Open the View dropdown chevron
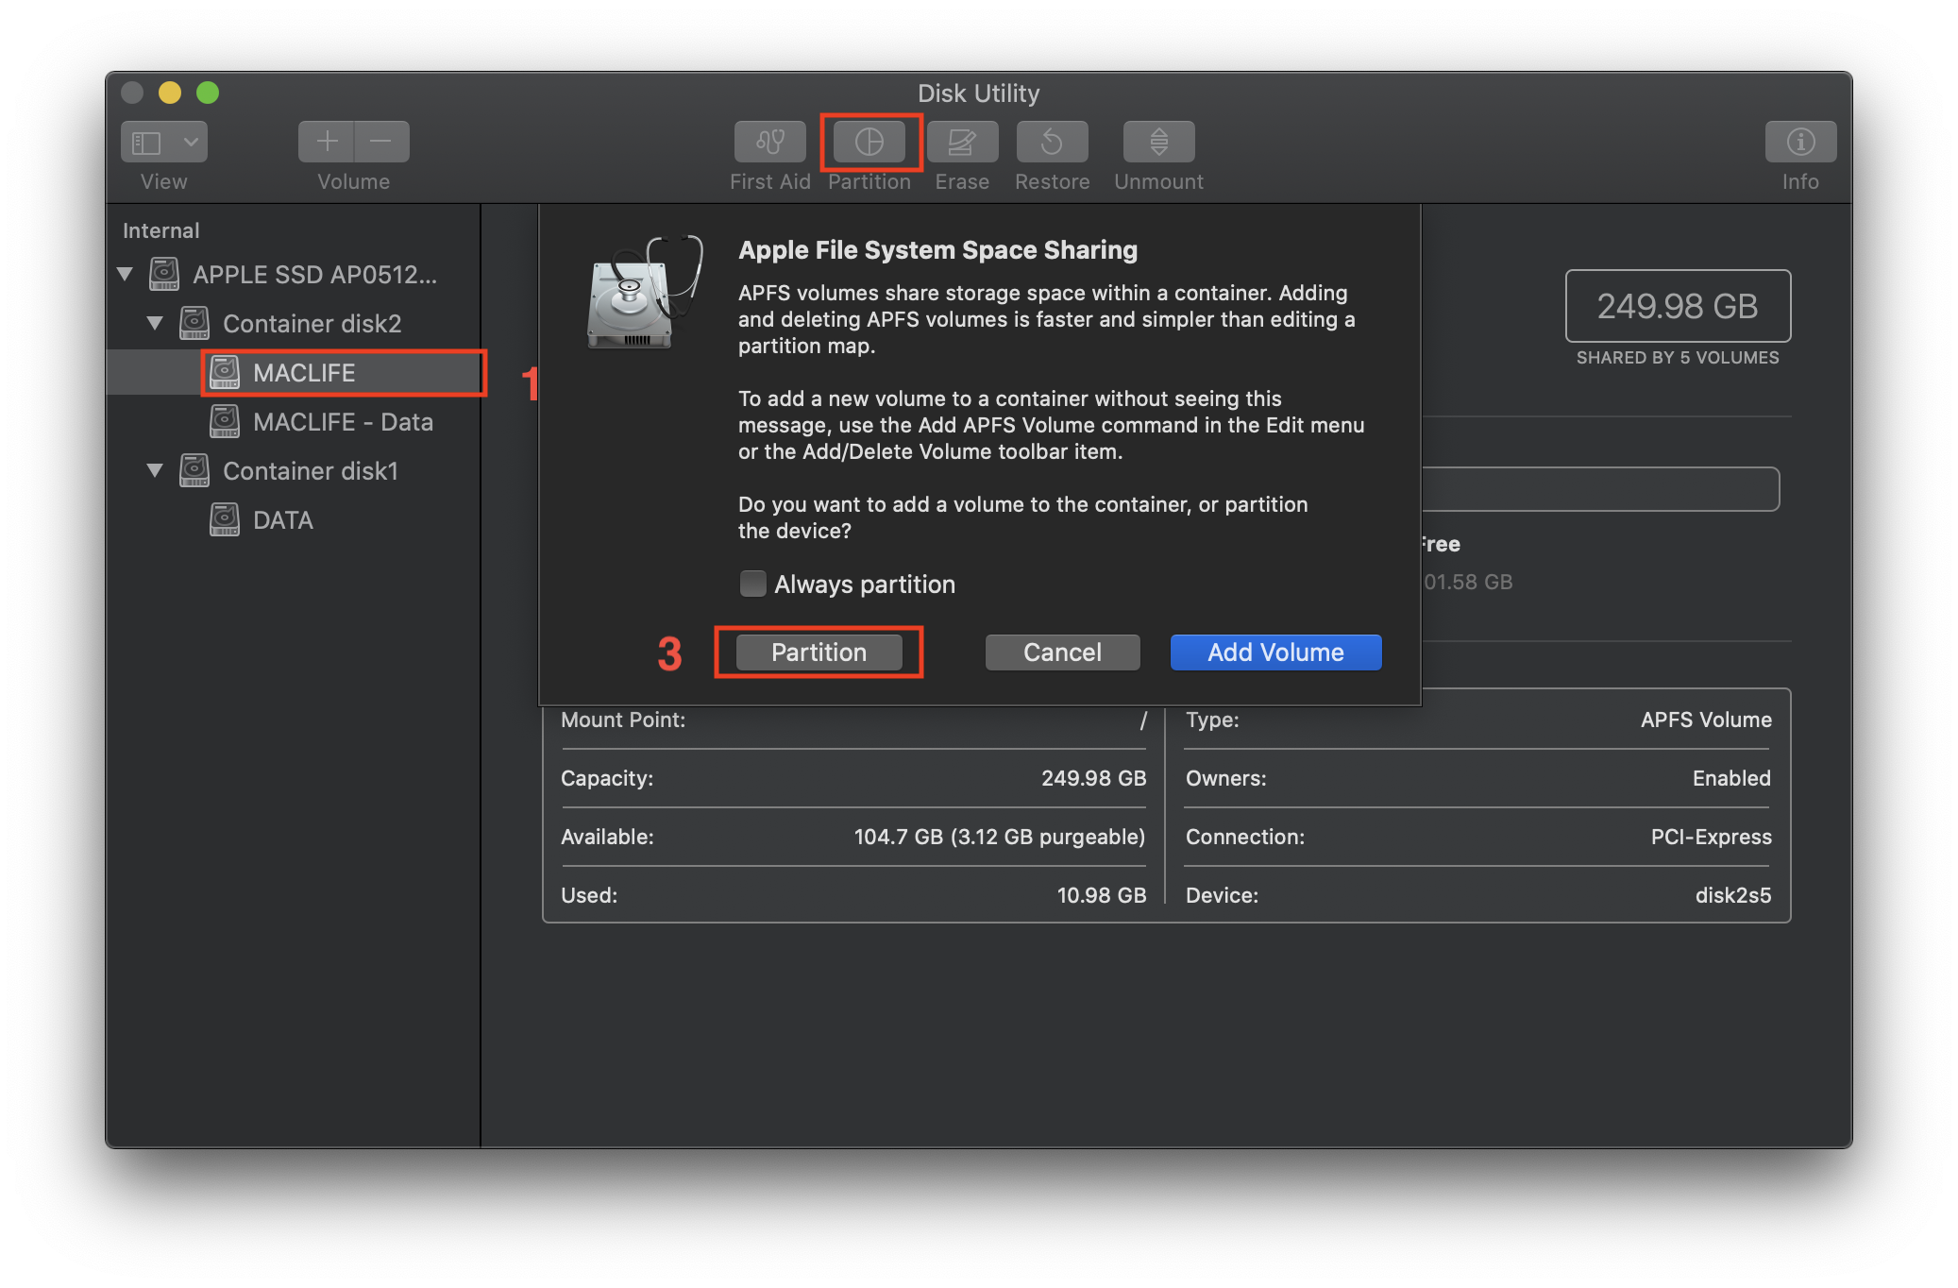This screenshot has width=1958, height=1288. (191, 143)
